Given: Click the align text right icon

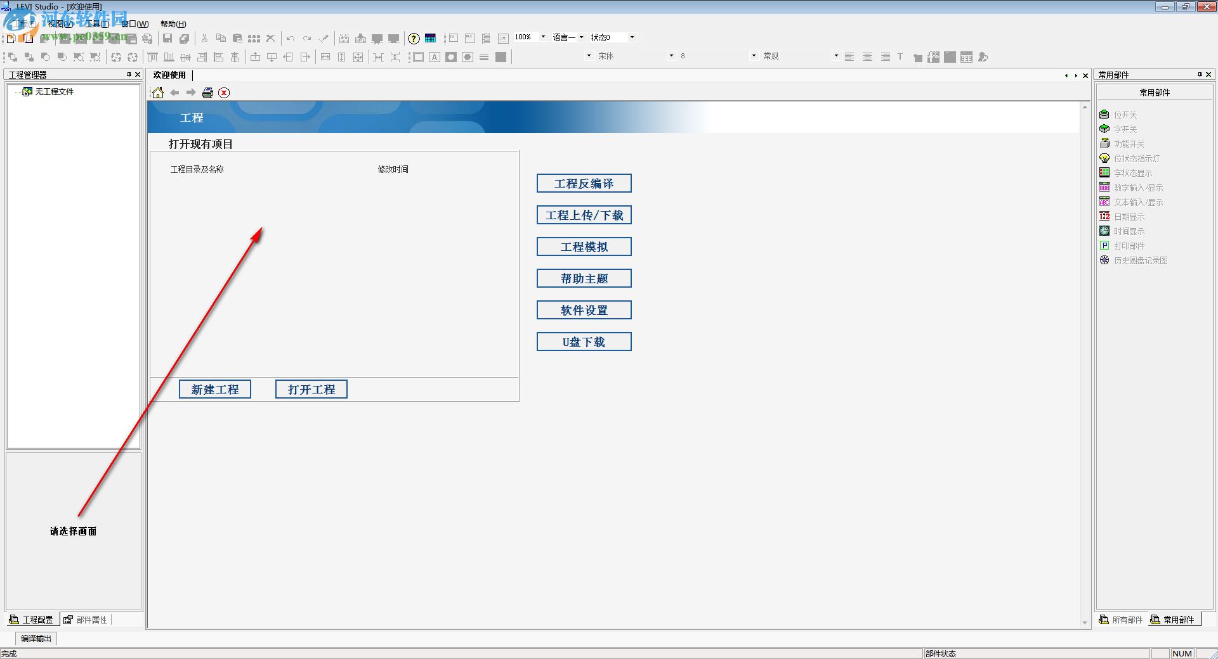Looking at the screenshot, I should coord(885,56).
